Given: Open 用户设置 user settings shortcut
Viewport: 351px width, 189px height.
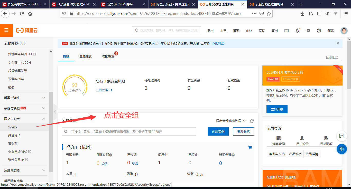Looking at the screenshot, I should point(302,141).
